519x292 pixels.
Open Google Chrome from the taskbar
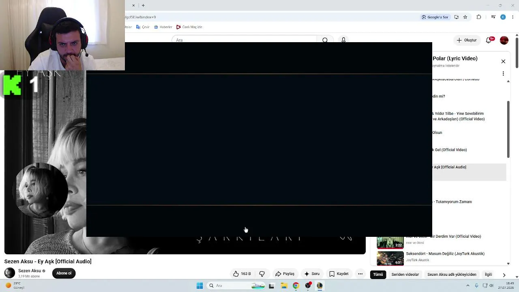pyautogui.click(x=296, y=286)
